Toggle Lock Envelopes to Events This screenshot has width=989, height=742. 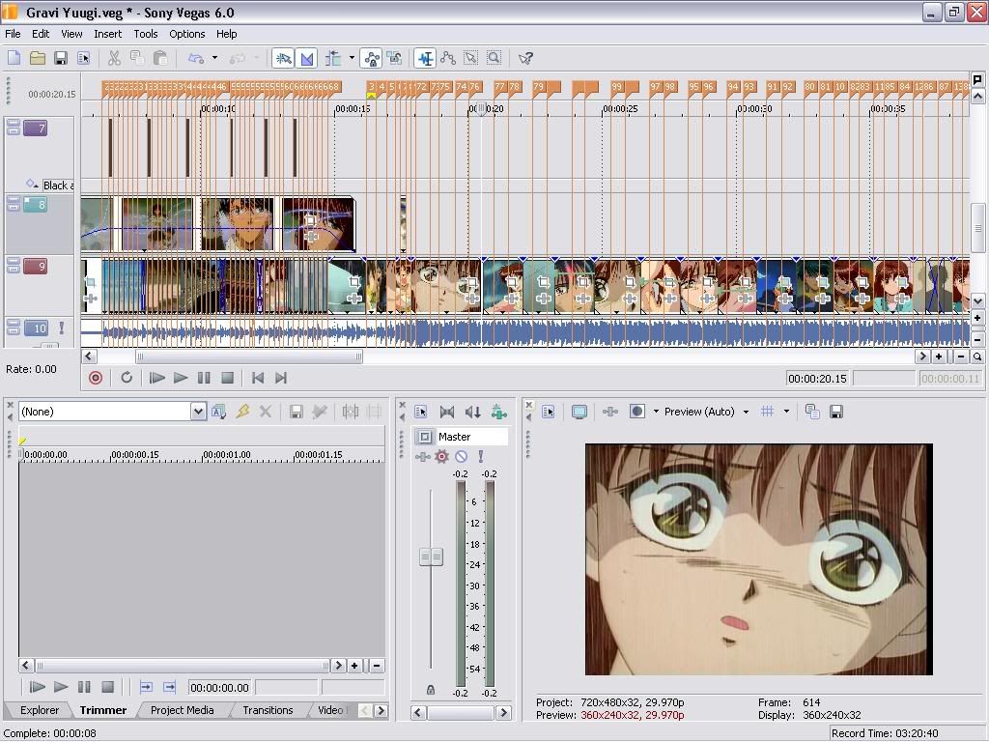pyautogui.click(x=371, y=58)
